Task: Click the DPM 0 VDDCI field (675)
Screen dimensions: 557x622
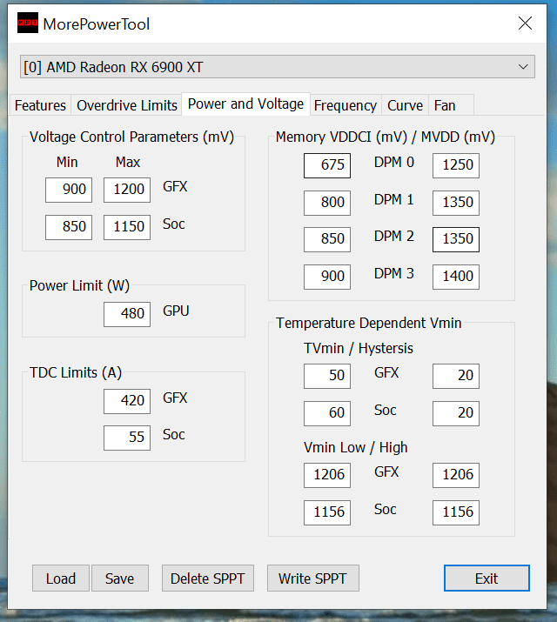Action: [x=327, y=165]
